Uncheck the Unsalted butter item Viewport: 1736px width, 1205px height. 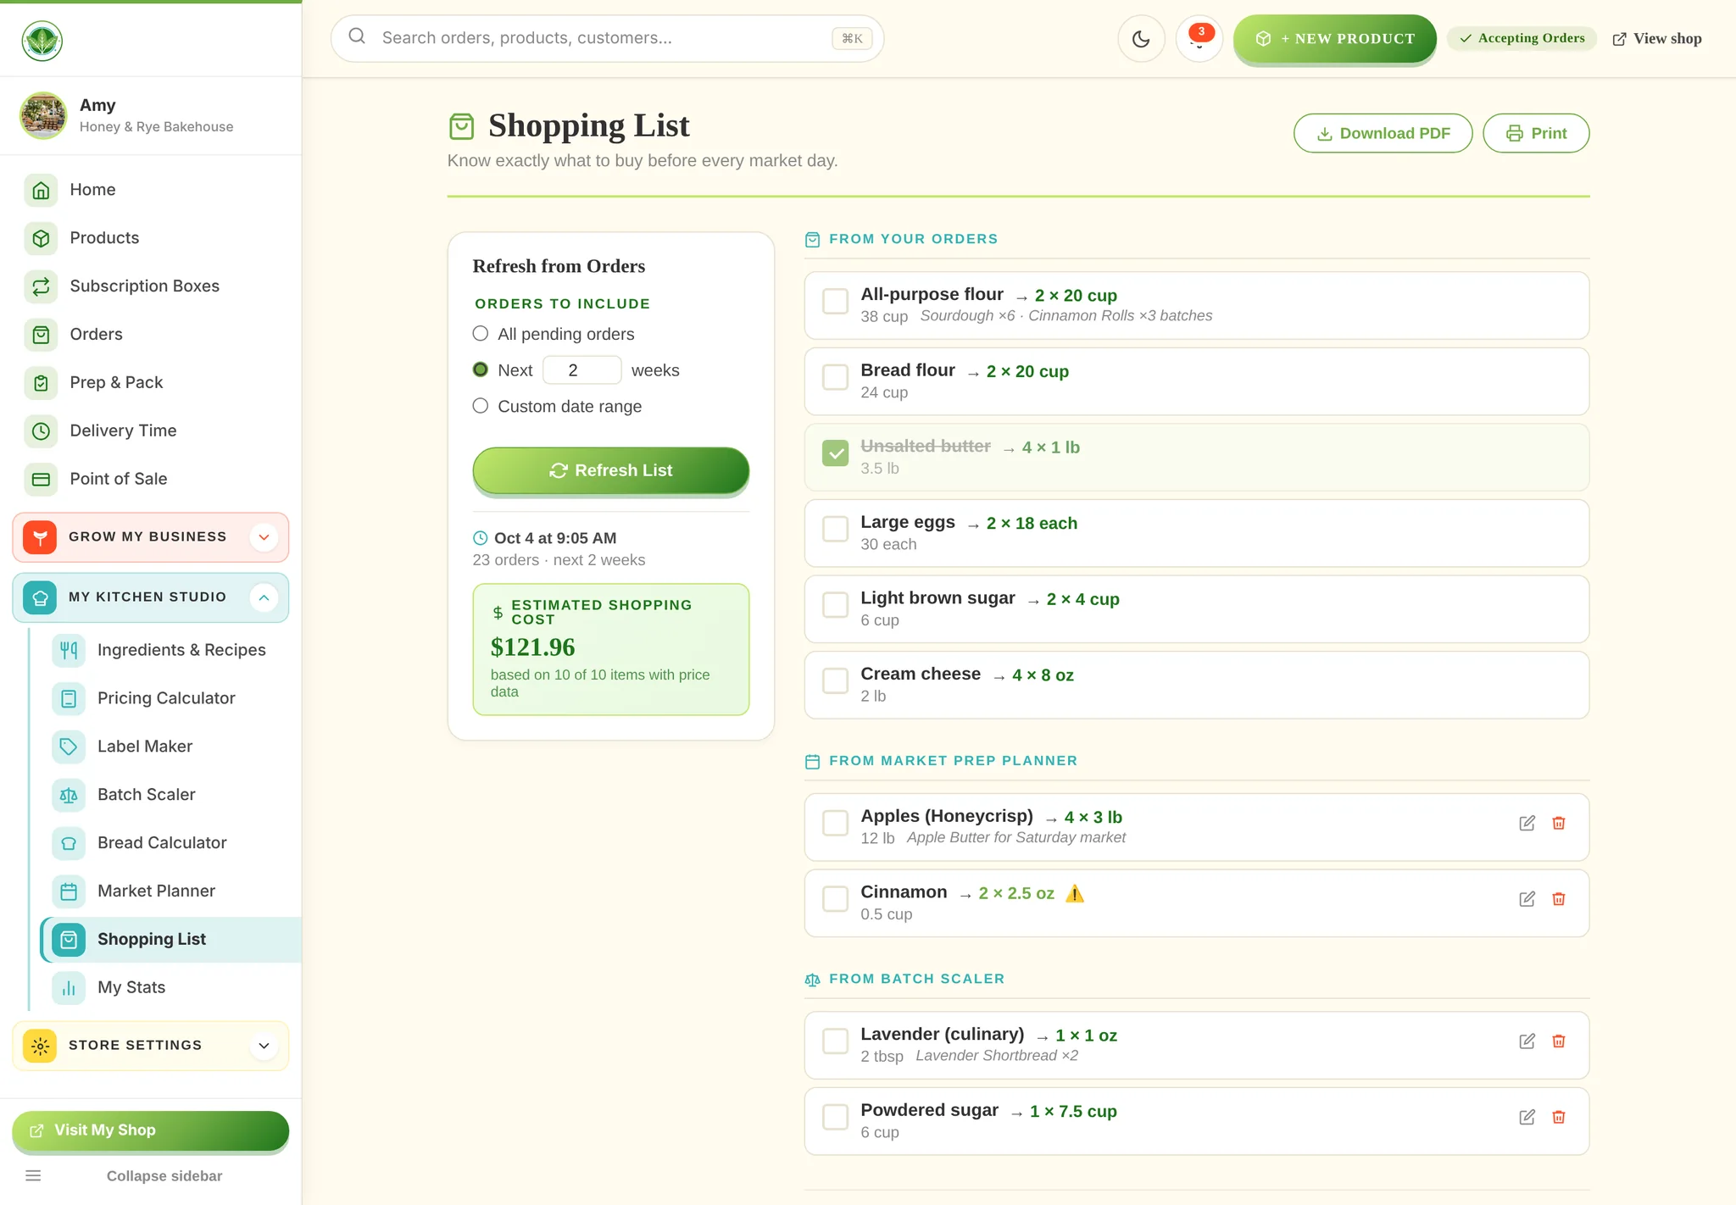(835, 453)
